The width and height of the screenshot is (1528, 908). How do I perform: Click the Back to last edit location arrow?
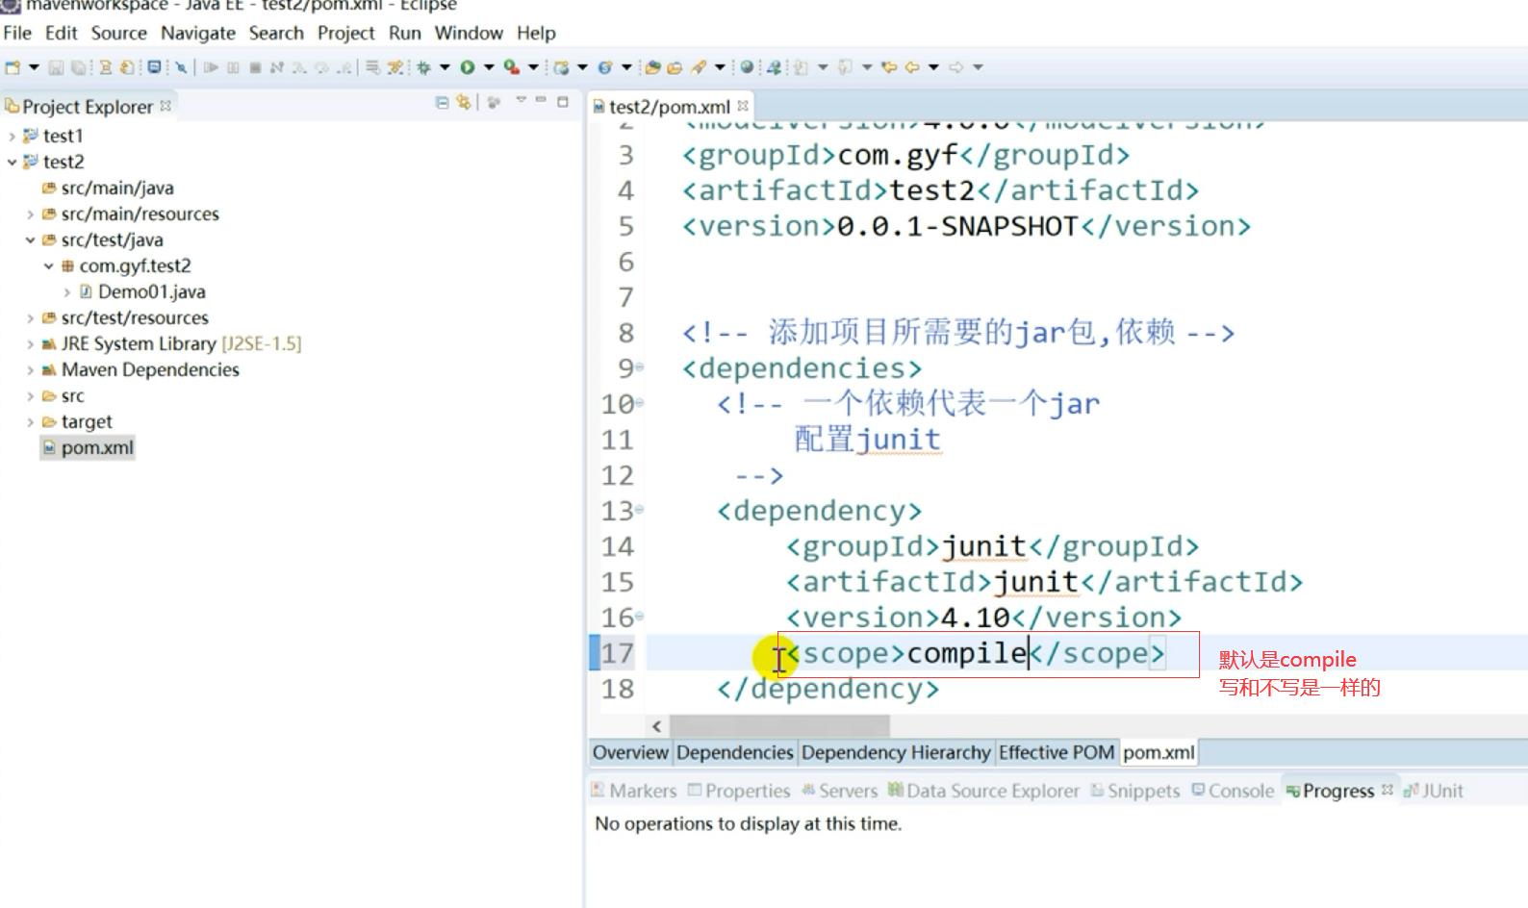(x=888, y=67)
